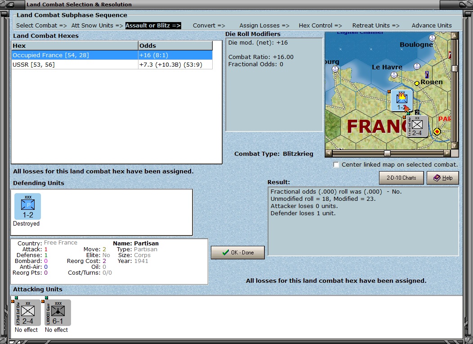Click the Hex column header

(75, 45)
